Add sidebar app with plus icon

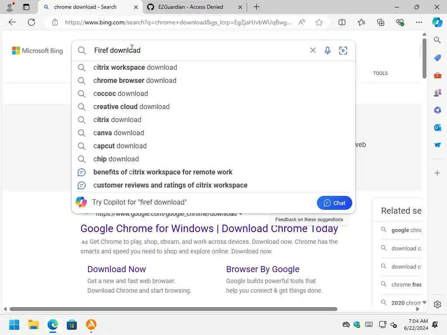tap(437, 173)
